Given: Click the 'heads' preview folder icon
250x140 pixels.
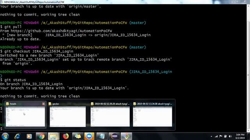Looking at the screenshot, I should click(7, 104).
